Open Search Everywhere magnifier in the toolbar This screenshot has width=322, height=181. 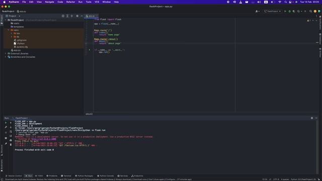pos(311,11)
